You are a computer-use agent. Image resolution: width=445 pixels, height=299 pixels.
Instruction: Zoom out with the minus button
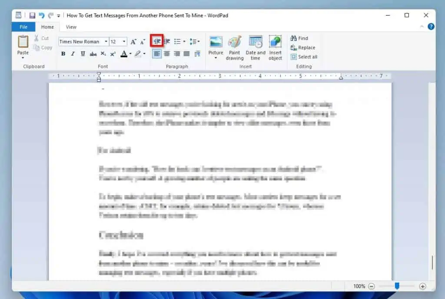point(371,286)
